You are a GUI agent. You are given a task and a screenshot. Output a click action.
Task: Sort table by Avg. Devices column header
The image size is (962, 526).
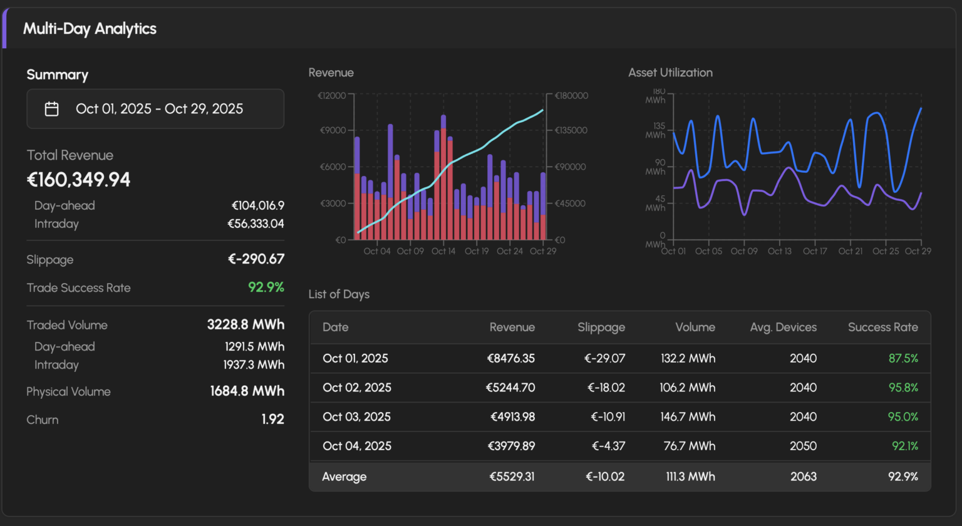(x=783, y=327)
